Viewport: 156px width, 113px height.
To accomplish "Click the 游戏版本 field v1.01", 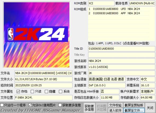I will (122, 67).
